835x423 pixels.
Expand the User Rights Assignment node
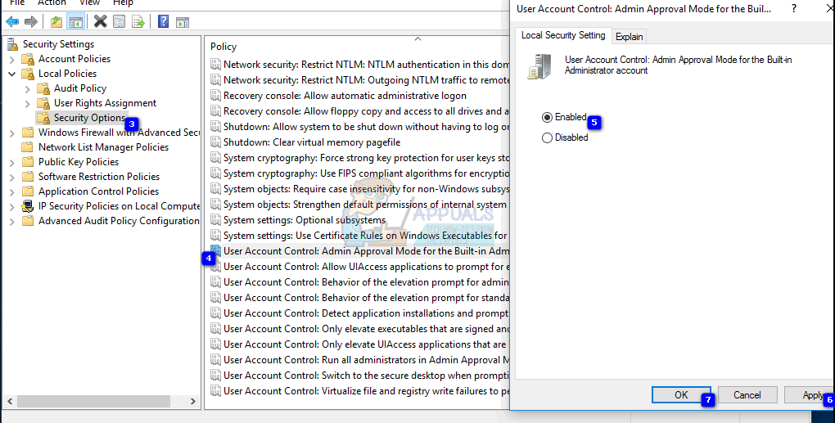28,103
